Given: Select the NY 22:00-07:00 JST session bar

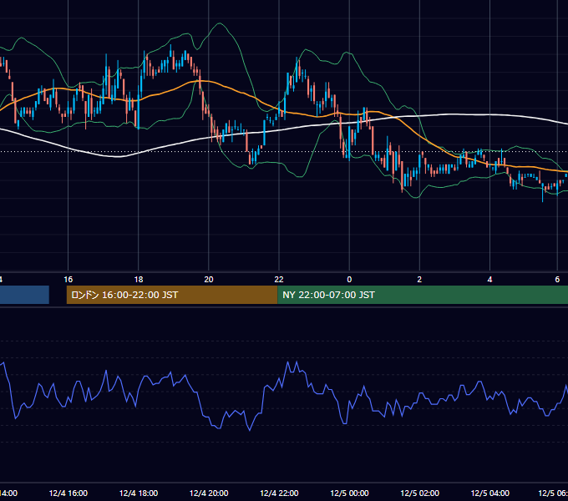Looking at the screenshot, I should (x=423, y=295).
